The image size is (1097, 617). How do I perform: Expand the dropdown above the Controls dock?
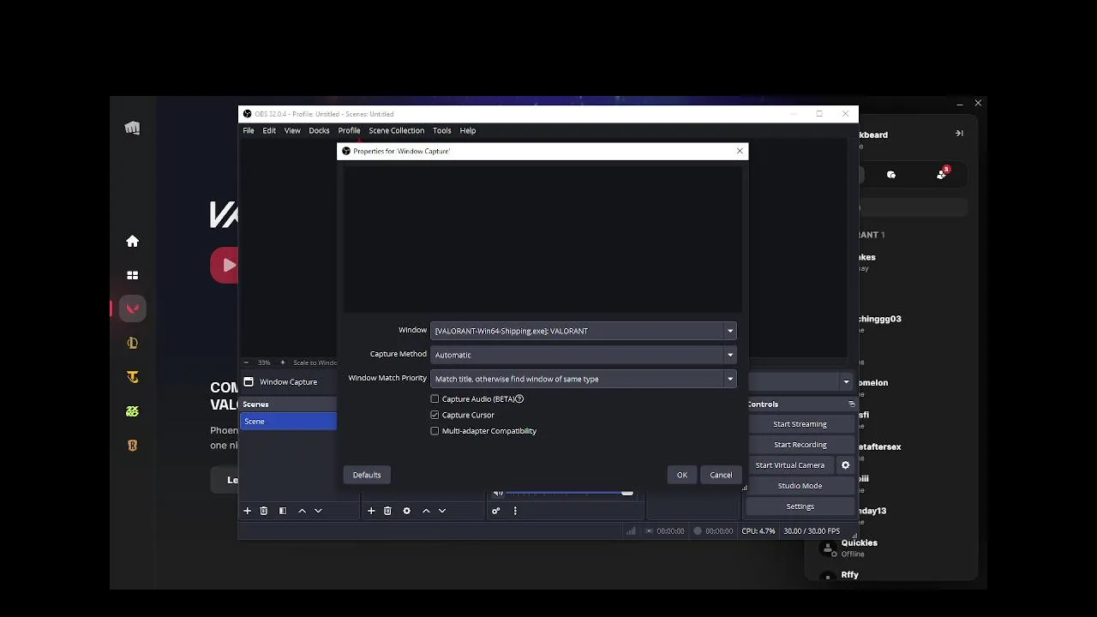point(846,382)
